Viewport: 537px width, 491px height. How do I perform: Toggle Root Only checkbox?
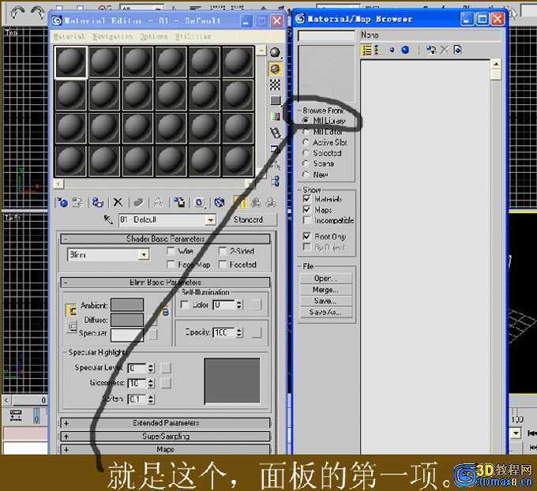[307, 236]
